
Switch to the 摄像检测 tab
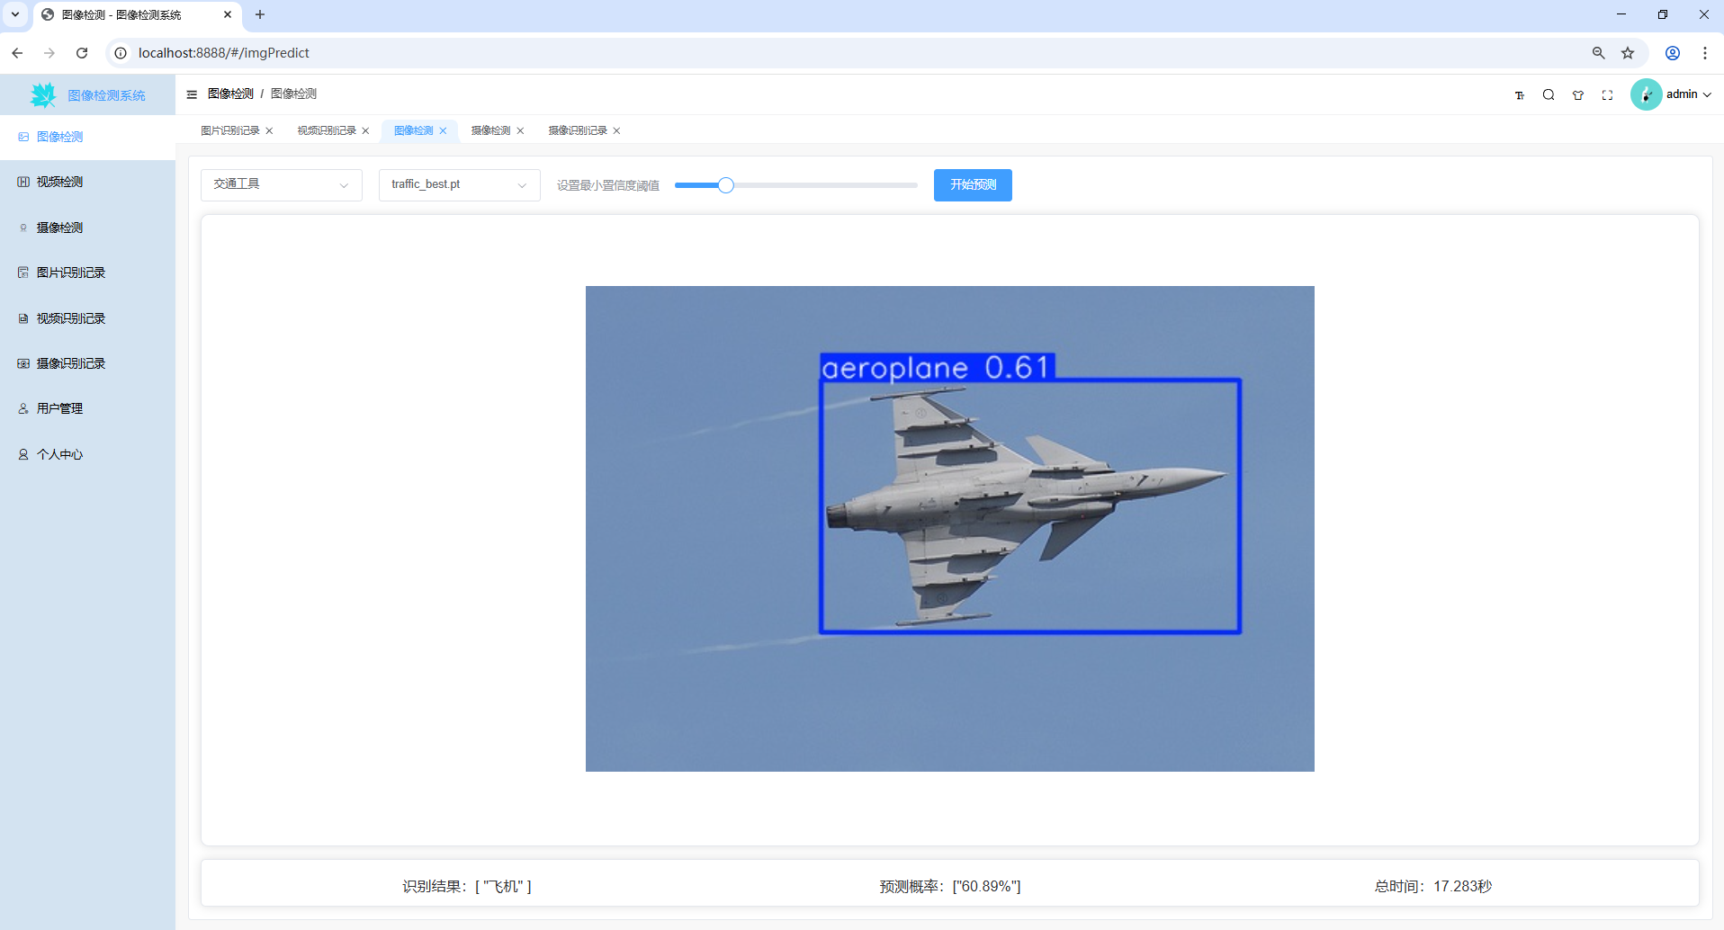[x=491, y=131]
